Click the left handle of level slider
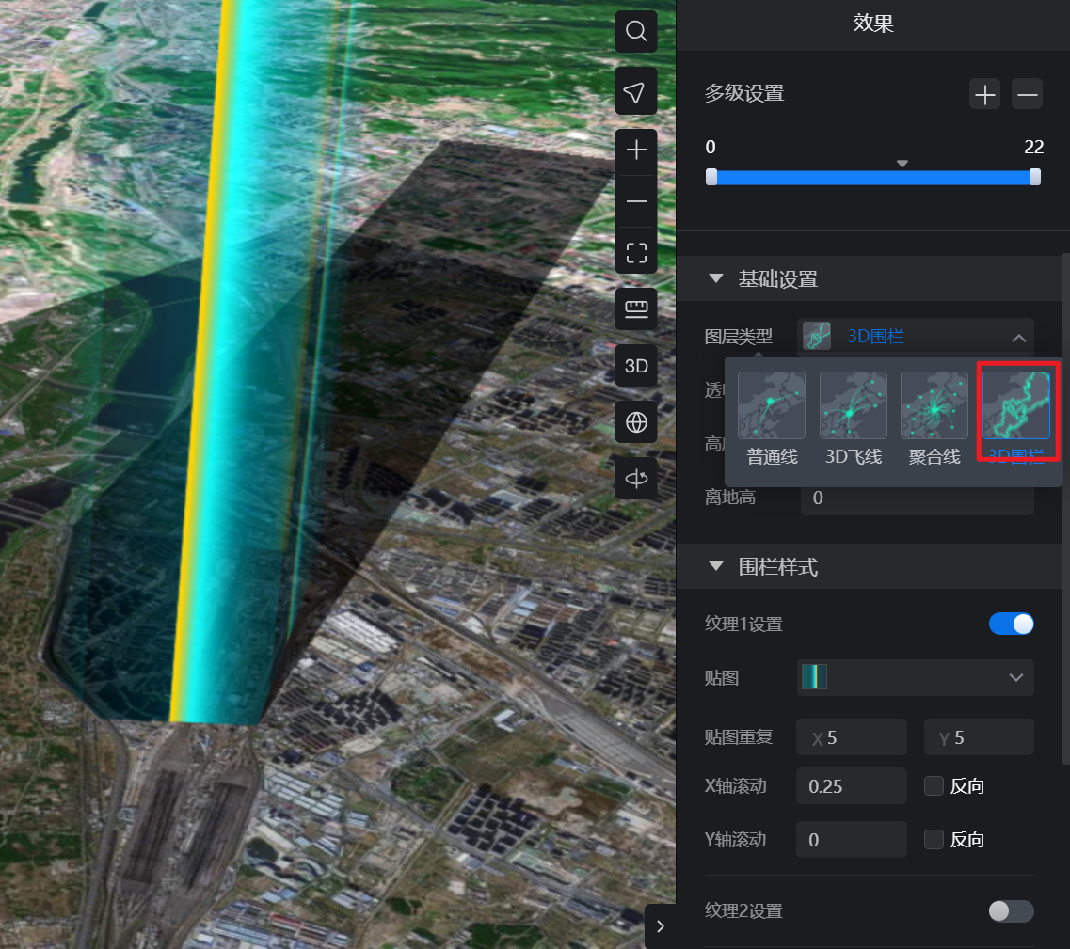Image resolution: width=1070 pixels, height=949 pixels. (711, 178)
